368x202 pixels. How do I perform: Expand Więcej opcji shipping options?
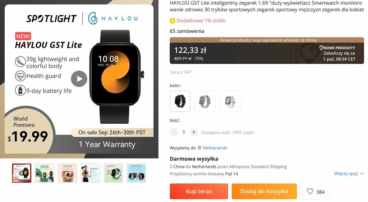tap(349, 174)
